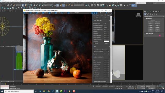This screenshot has width=165, height=93.
Task: Restrict transform to Z axis
Action: coord(130,5)
